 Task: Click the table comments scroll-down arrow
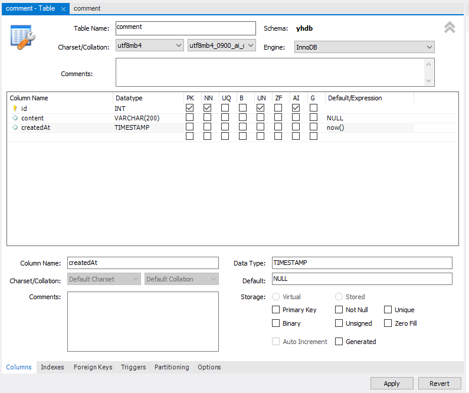[429, 80]
